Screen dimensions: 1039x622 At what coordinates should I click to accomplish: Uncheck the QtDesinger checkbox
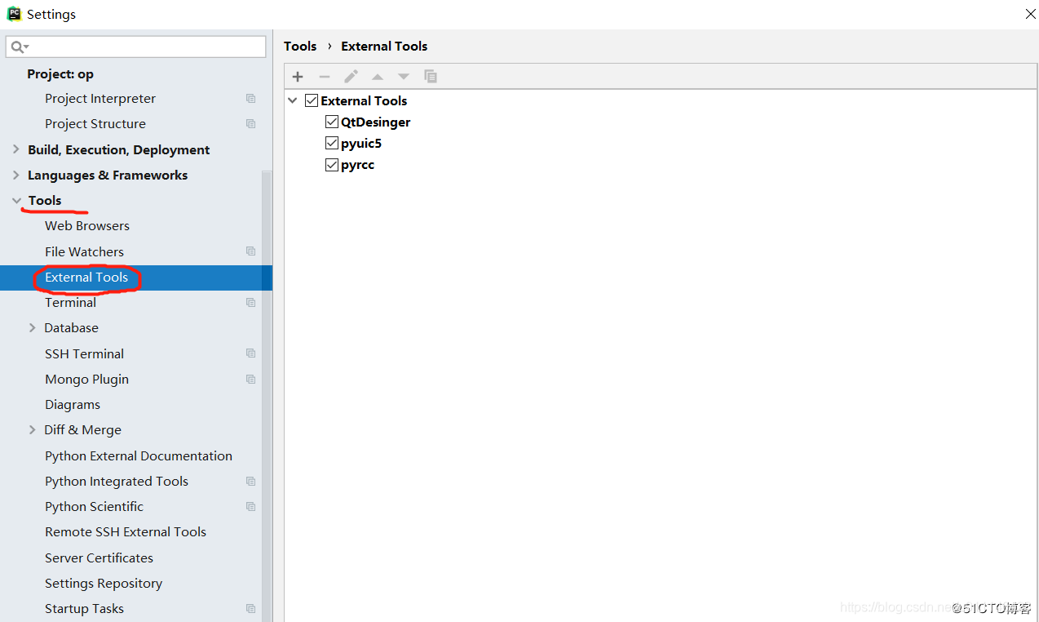tap(331, 121)
